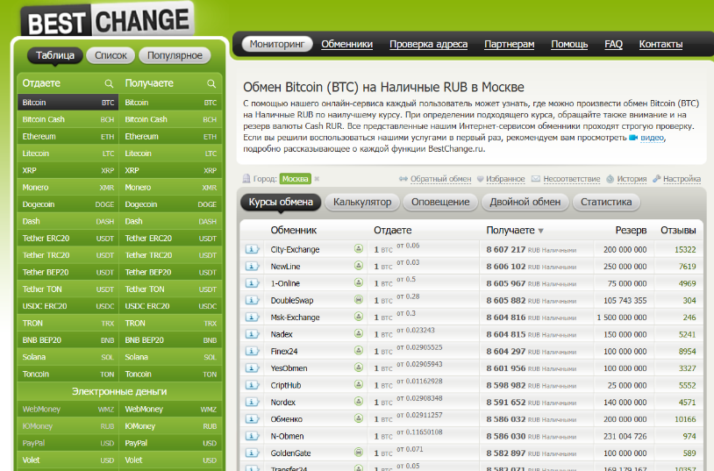Open info icon for YesObmen row
Image resolution: width=714 pixels, height=471 pixels.
[253, 368]
